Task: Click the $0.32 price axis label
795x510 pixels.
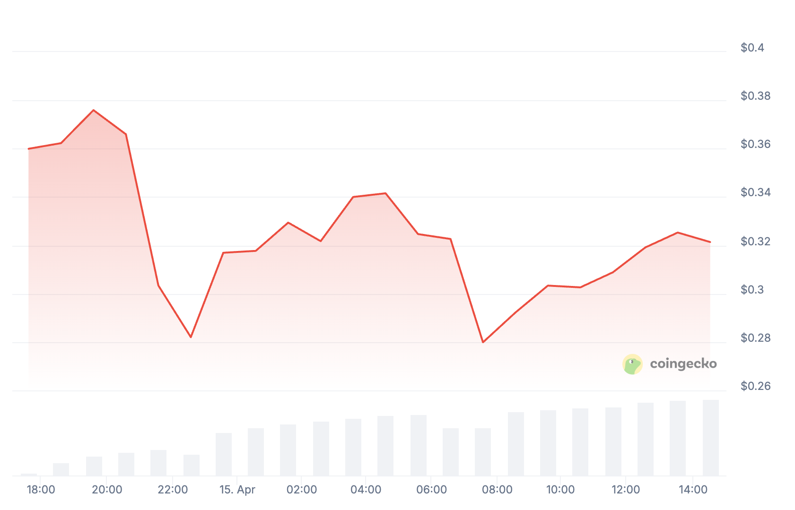Action: coord(755,242)
